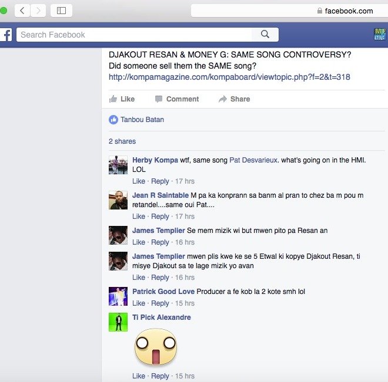Screen dimensions: 388x382
Task: Click 'Did someone sell them the SAME song?' text
Action: coord(182,66)
